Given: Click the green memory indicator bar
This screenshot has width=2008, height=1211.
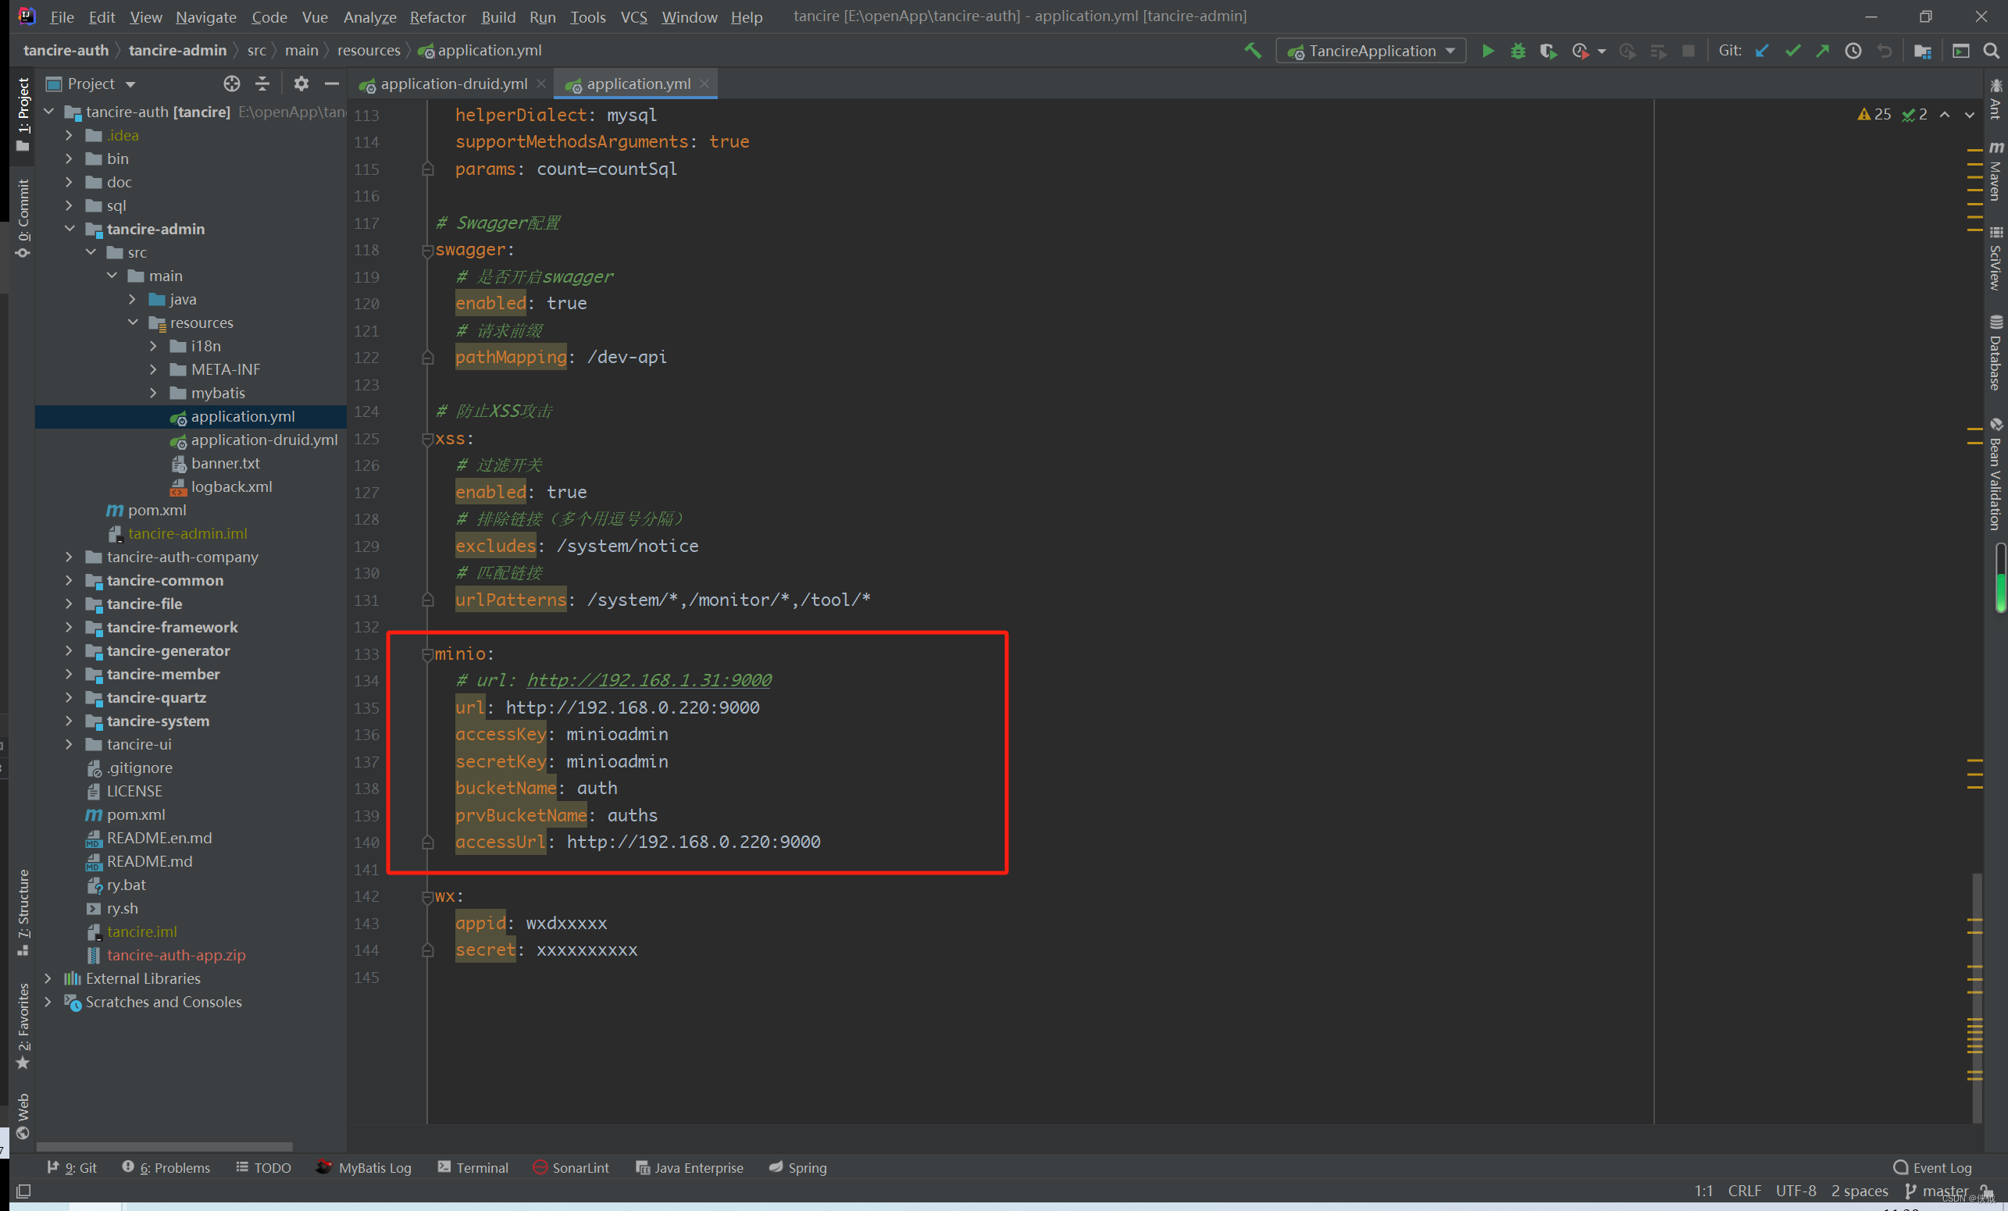Looking at the screenshot, I should (2000, 579).
